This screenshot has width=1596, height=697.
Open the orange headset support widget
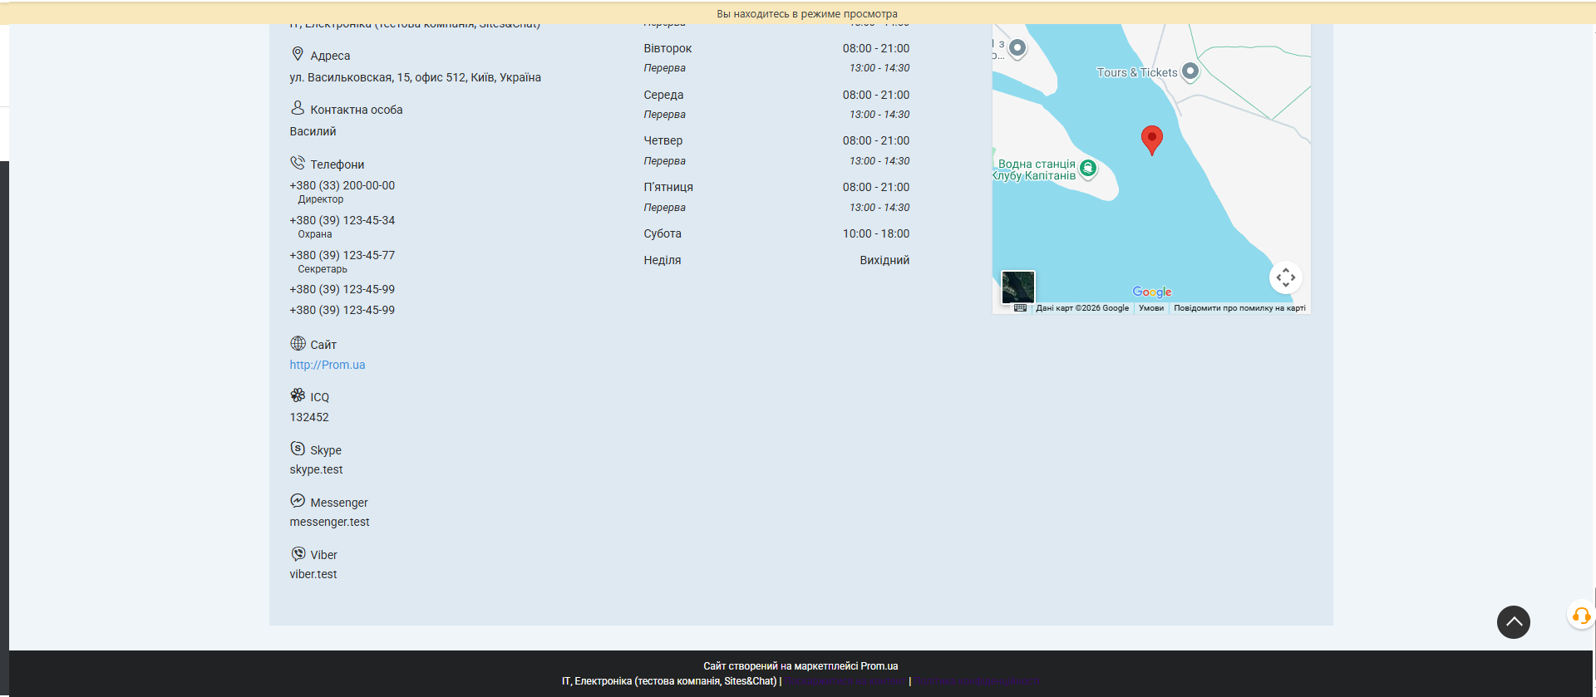click(x=1580, y=616)
